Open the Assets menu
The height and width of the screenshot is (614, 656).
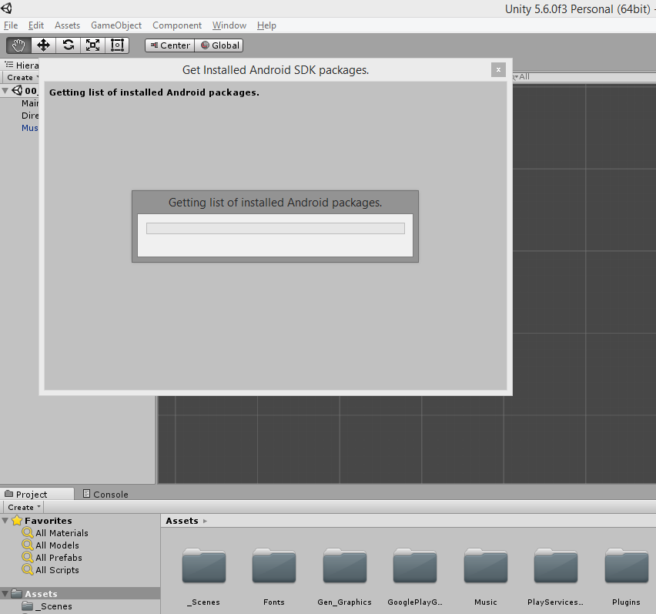pos(67,25)
